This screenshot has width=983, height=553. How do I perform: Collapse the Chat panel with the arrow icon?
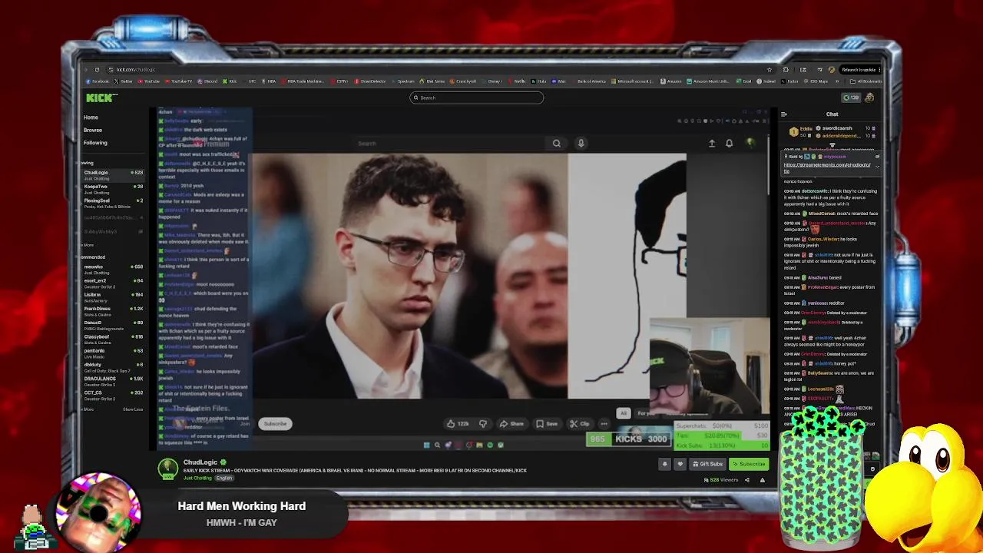pos(783,114)
